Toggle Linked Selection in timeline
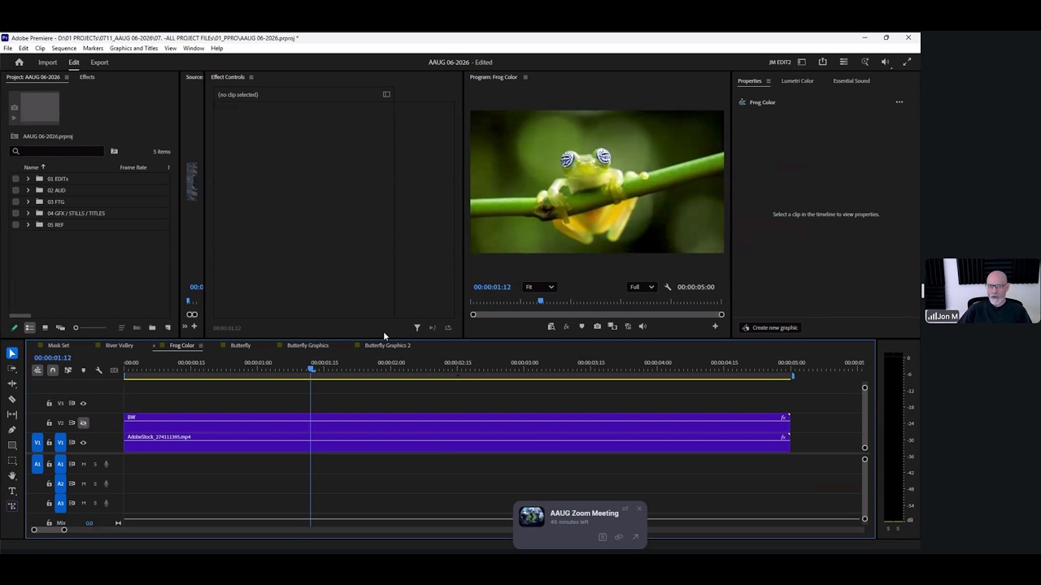1041x585 pixels. click(68, 370)
